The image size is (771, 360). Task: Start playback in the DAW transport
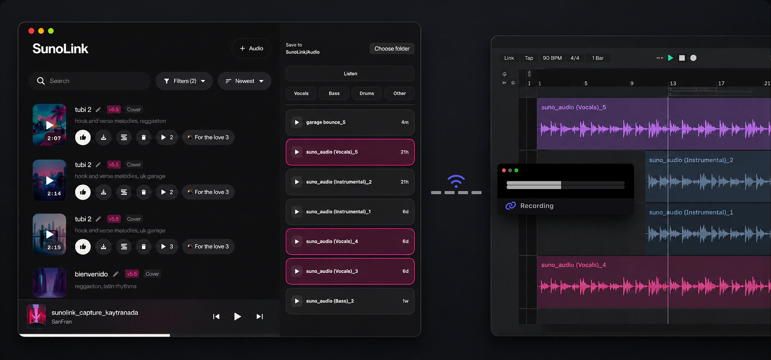tap(670, 58)
